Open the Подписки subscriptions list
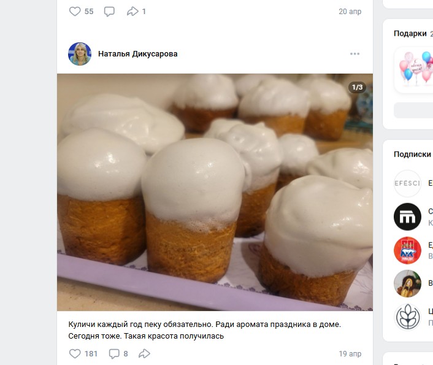 412,155
